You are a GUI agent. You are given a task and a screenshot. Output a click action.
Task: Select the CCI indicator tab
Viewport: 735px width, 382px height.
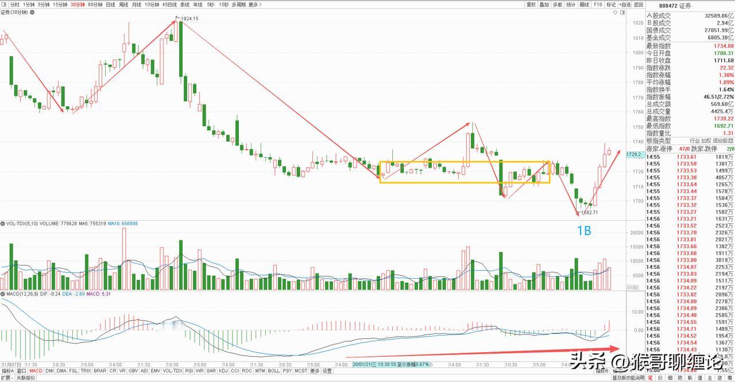pos(235,371)
